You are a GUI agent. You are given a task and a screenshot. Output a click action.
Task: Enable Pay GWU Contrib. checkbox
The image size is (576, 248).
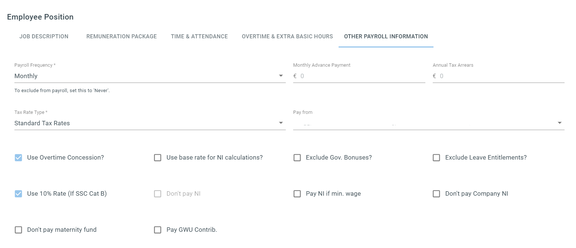click(x=158, y=230)
